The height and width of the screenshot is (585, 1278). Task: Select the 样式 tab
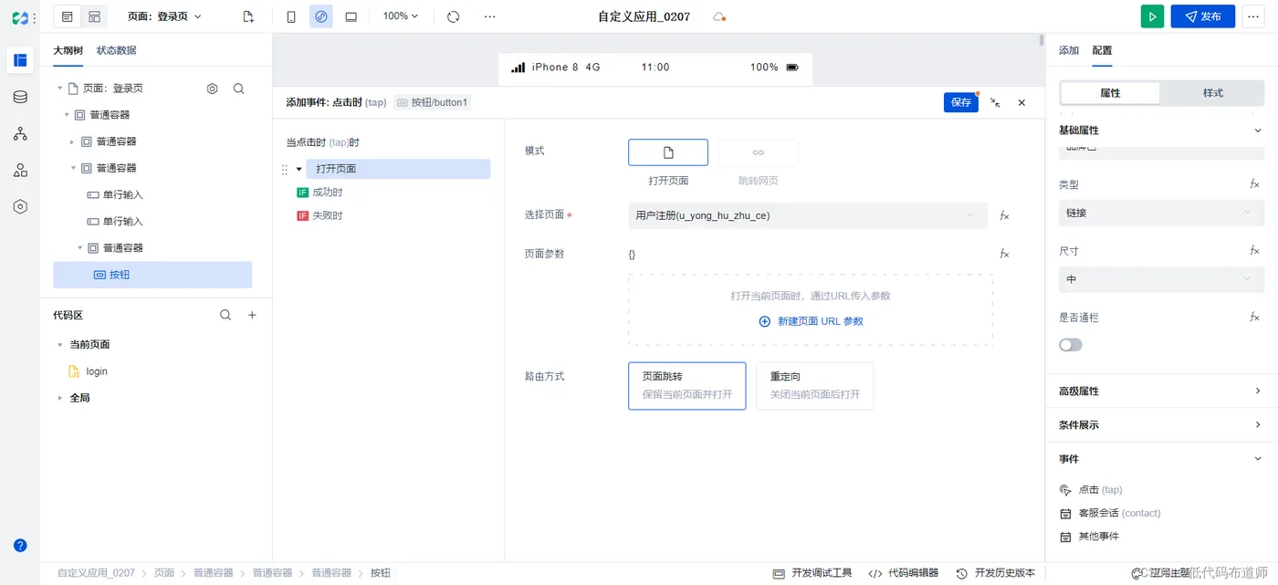pos(1213,93)
